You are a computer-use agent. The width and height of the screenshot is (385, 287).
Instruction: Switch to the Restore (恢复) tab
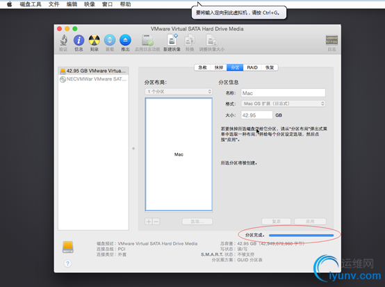[270, 67]
